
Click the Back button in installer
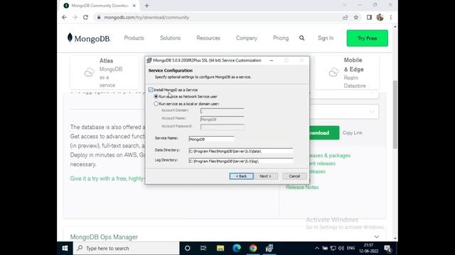242,176
